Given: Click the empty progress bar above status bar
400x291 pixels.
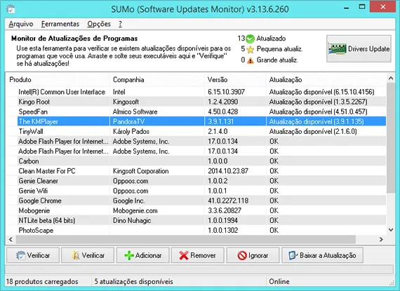Looking at the screenshot, I should coord(199,269).
